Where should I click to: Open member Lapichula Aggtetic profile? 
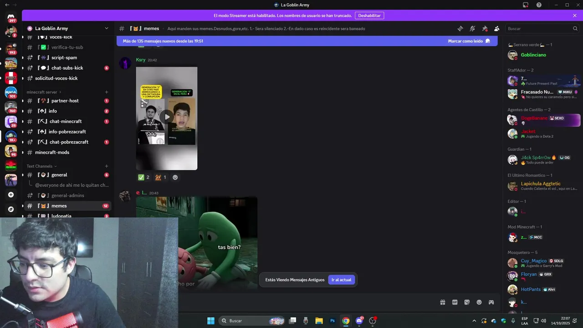click(x=542, y=186)
